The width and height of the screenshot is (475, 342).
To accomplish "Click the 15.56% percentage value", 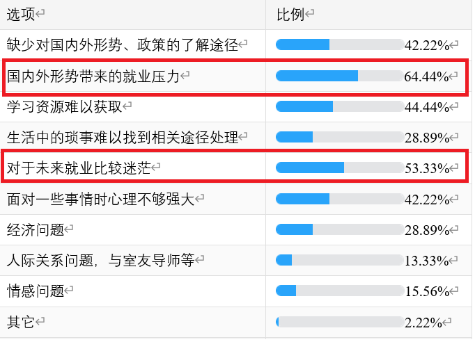I will tap(426, 292).
